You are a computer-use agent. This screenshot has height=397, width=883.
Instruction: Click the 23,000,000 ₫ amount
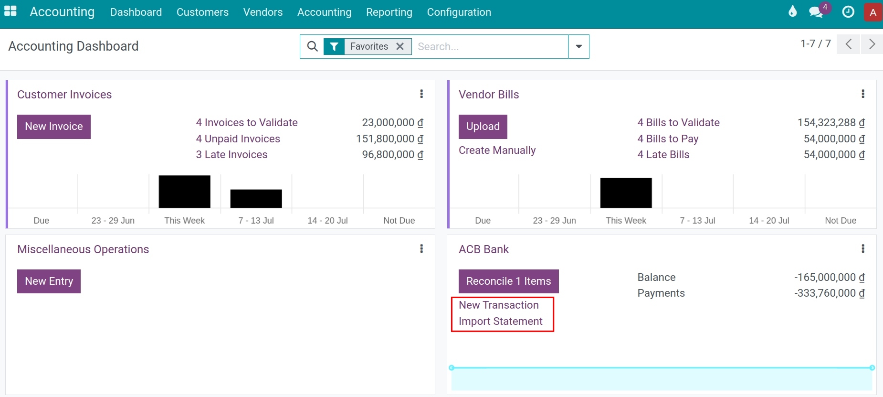393,123
